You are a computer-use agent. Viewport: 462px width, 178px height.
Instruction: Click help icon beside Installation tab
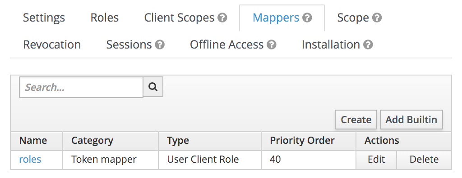[x=368, y=45]
